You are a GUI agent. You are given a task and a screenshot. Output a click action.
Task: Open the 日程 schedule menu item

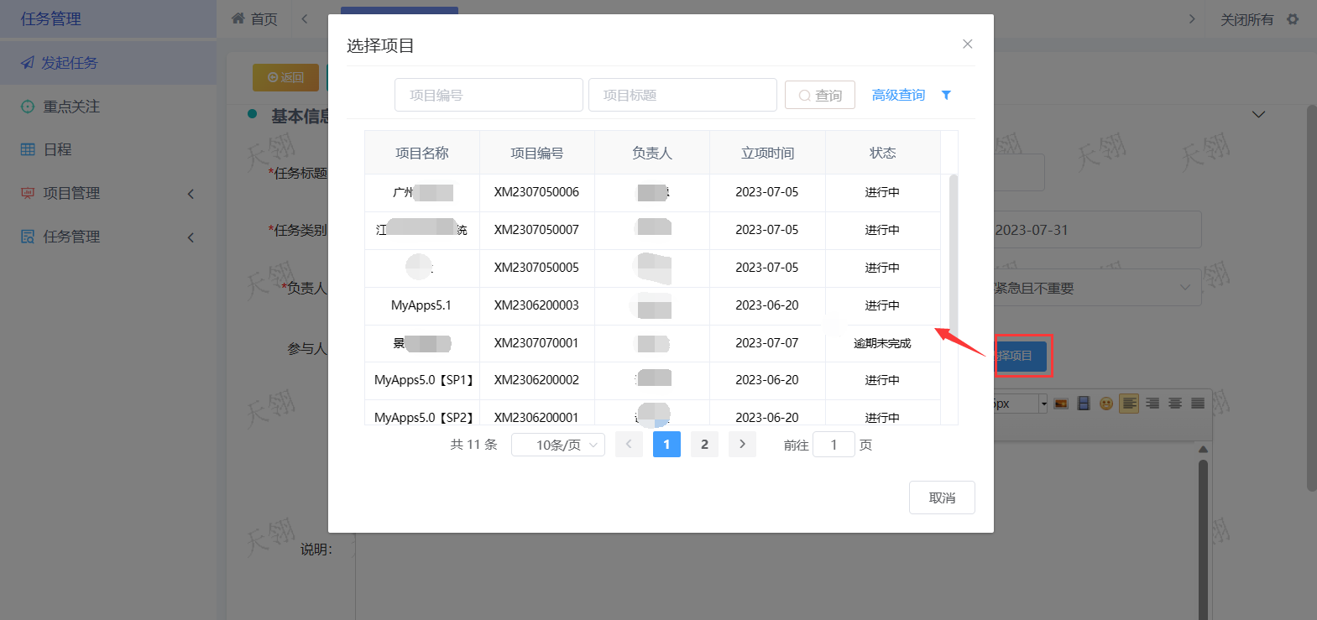[x=57, y=149]
